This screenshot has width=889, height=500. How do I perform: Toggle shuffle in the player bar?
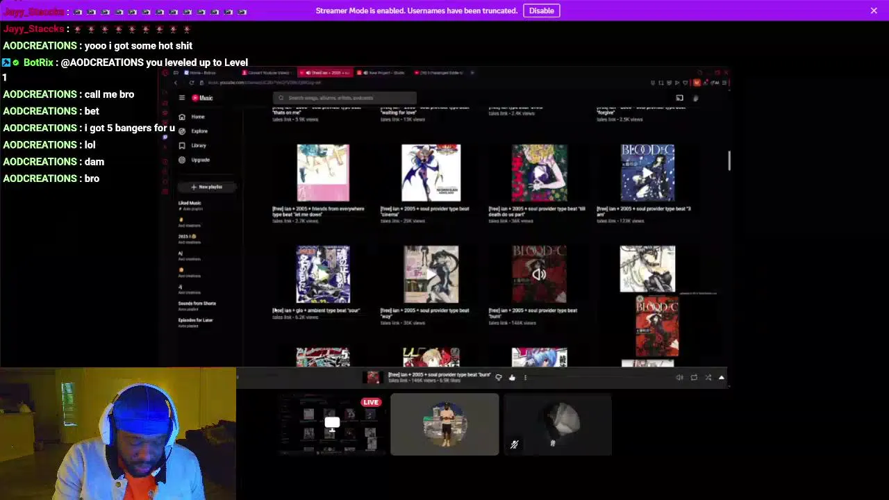coord(708,378)
